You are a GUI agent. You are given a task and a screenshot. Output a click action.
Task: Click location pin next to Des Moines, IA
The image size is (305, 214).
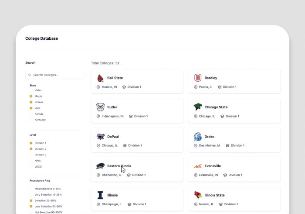pyautogui.click(x=196, y=145)
